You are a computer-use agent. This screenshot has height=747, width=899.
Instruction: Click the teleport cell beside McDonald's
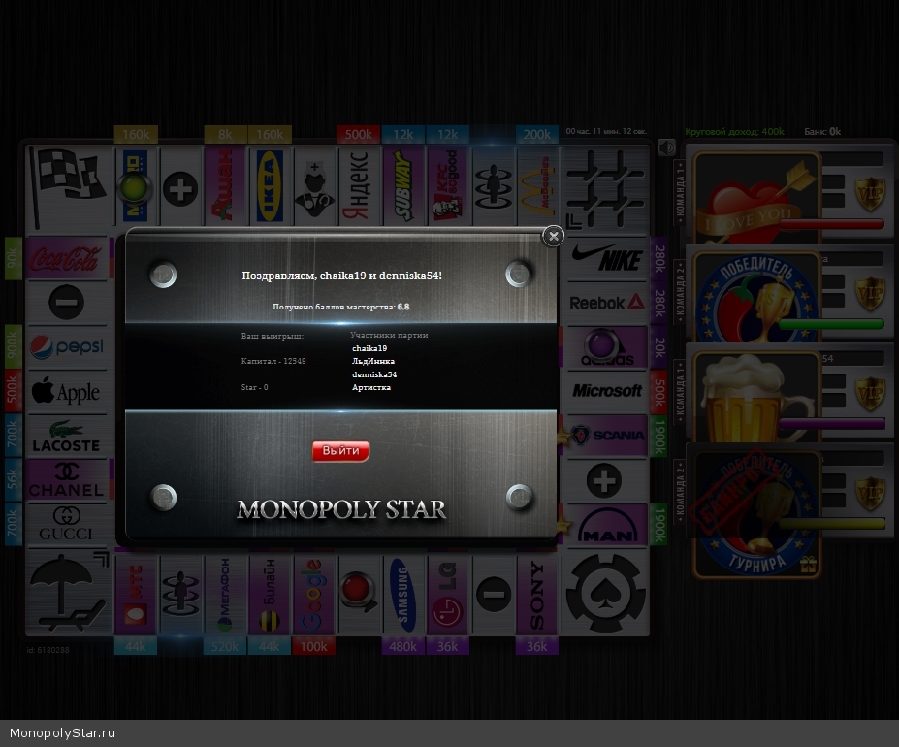pos(493,186)
